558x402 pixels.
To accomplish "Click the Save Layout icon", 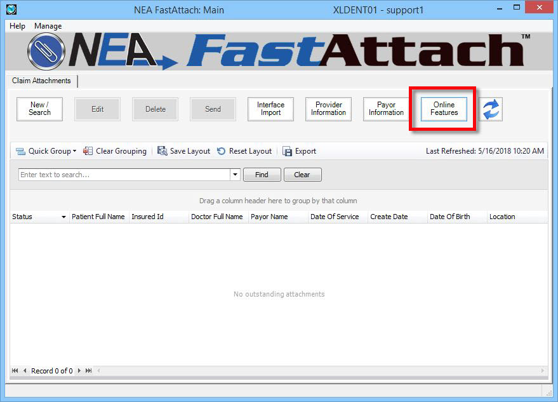I will click(x=163, y=151).
